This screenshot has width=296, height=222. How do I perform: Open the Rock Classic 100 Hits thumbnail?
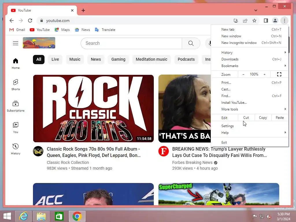pyautogui.click(x=93, y=109)
